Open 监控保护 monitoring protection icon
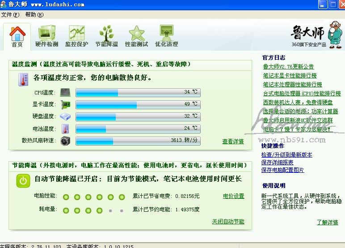This screenshot has height=248, width=345. (76, 34)
